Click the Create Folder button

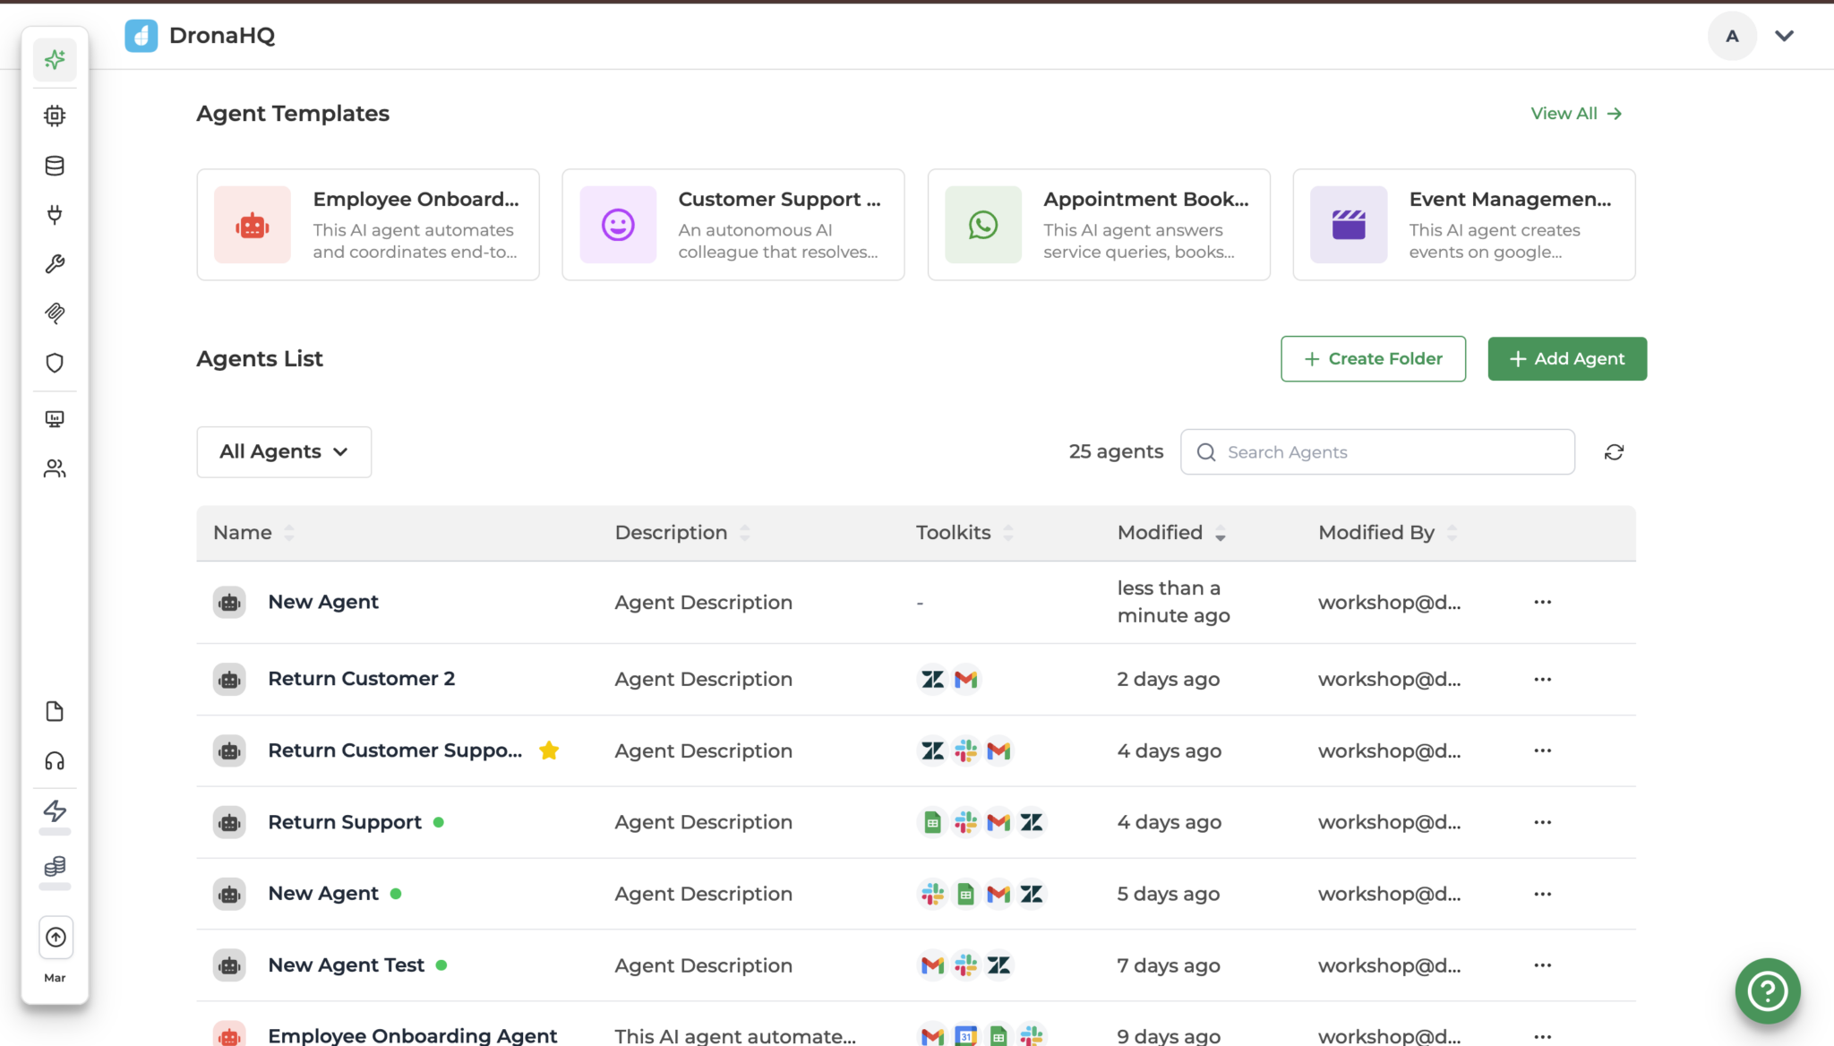click(1373, 359)
